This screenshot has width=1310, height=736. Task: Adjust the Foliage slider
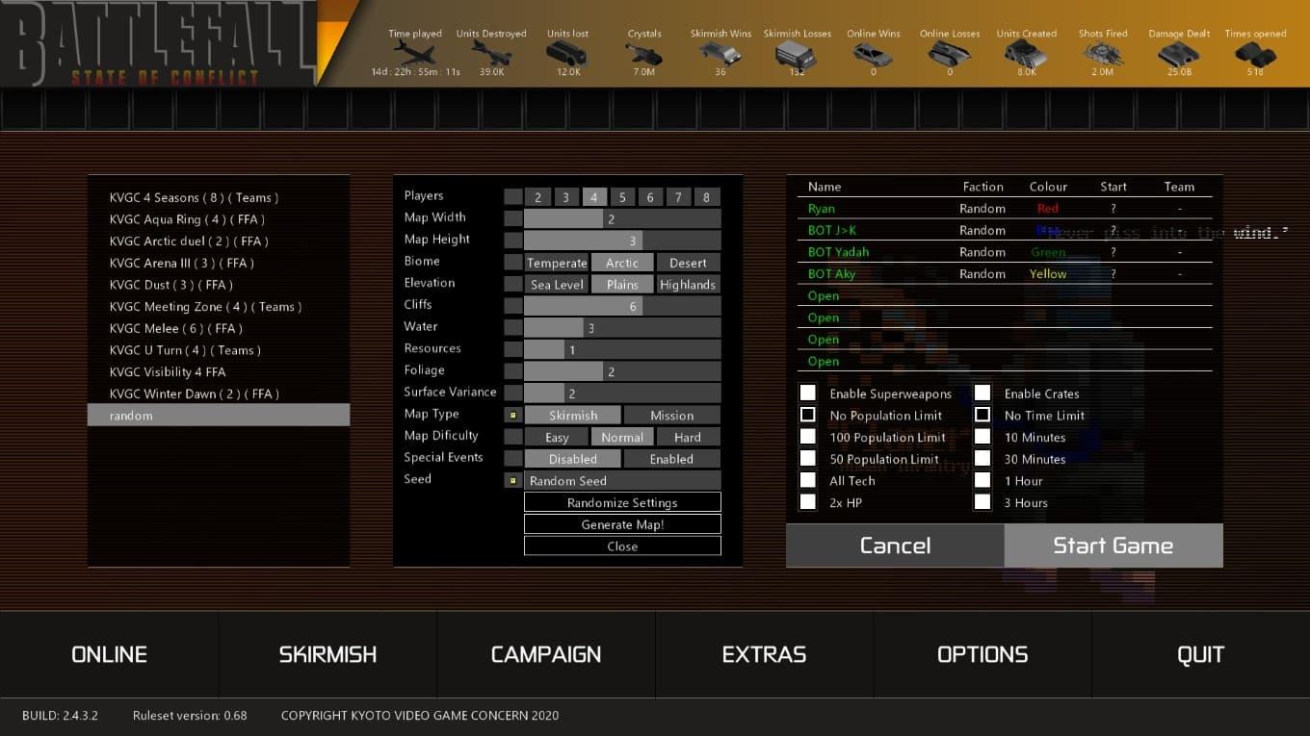(622, 371)
